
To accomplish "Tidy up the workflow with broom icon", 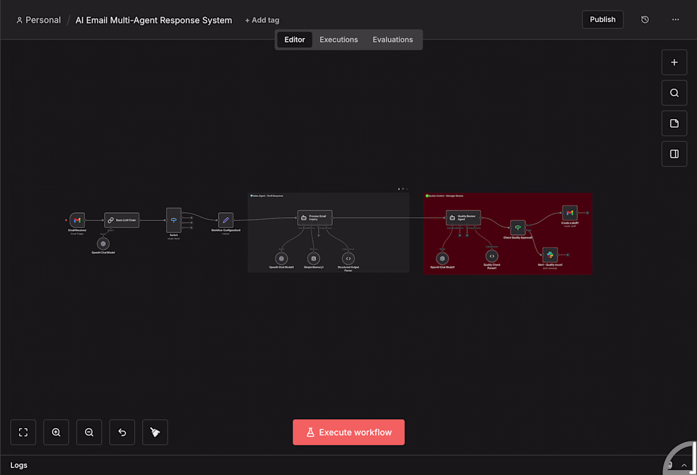I will (155, 433).
